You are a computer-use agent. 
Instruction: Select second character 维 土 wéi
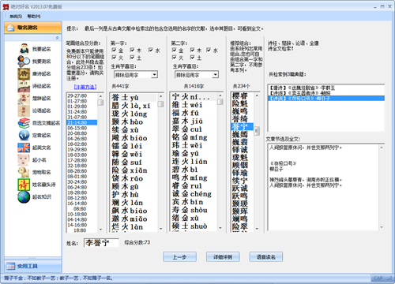point(194,105)
